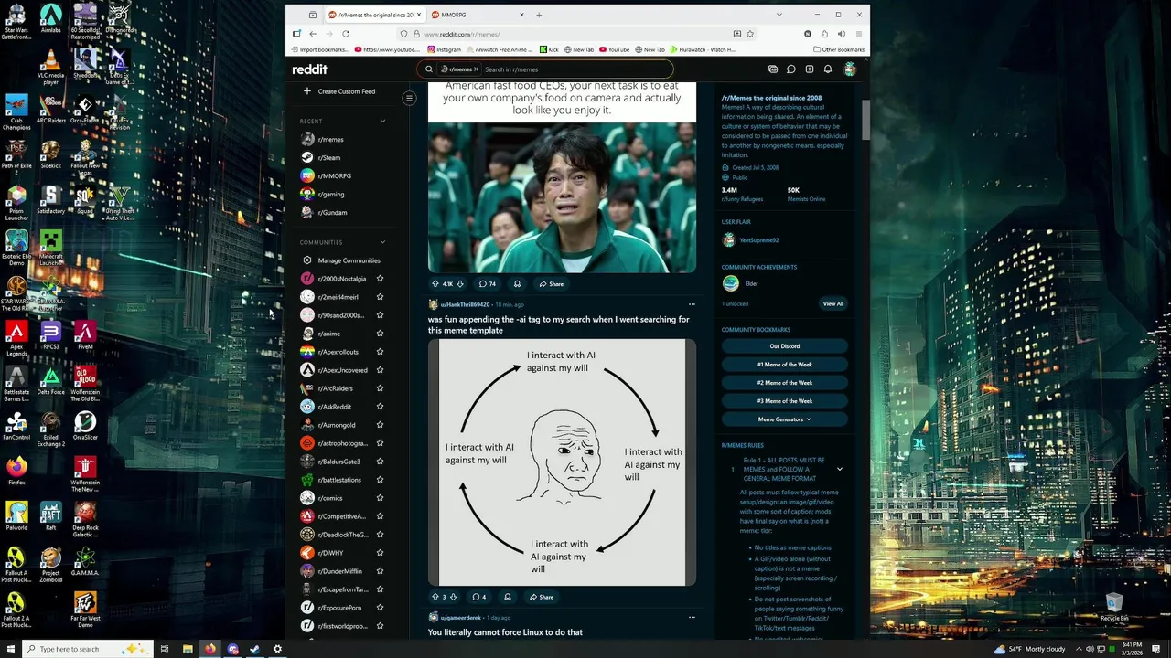The image size is (1171, 658).
Task: Open a new browser tab
Action: coord(539,15)
